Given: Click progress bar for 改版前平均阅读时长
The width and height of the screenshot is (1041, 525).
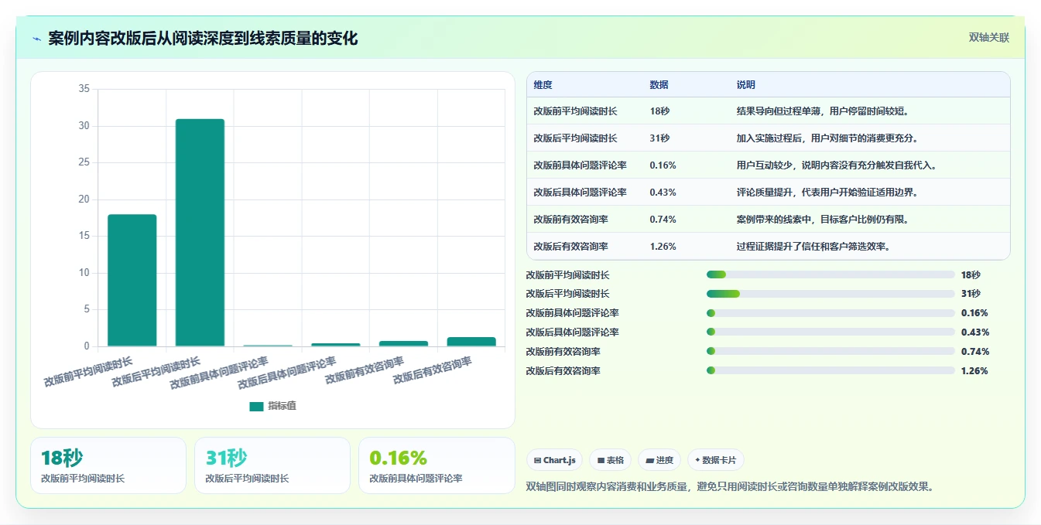Looking at the screenshot, I should pos(830,274).
